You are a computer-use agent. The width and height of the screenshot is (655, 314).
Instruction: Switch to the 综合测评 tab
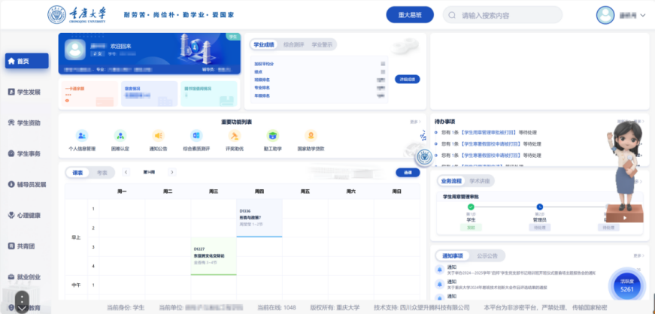[x=294, y=45]
